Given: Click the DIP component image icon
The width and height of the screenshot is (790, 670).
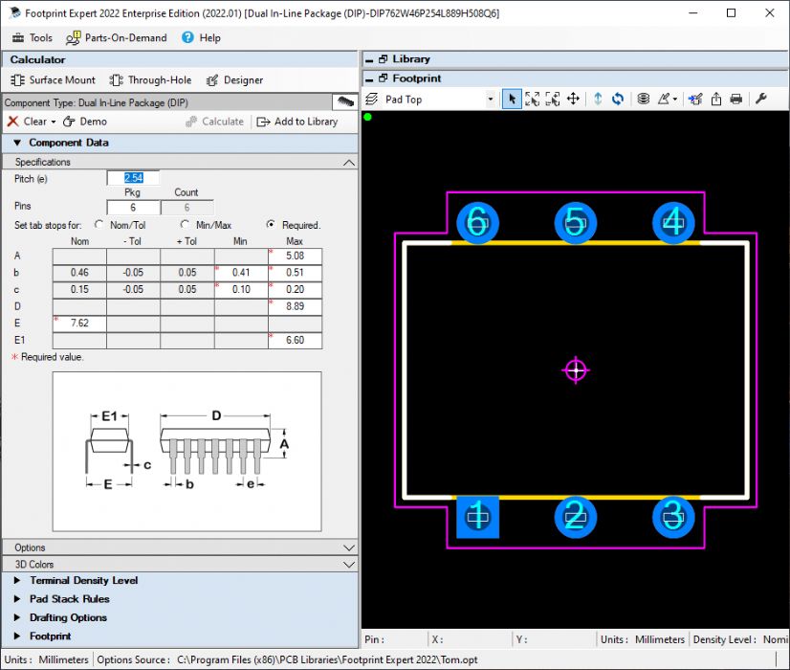Looking at the screenshot, I should pyautogui.click(x=345, y=102).
